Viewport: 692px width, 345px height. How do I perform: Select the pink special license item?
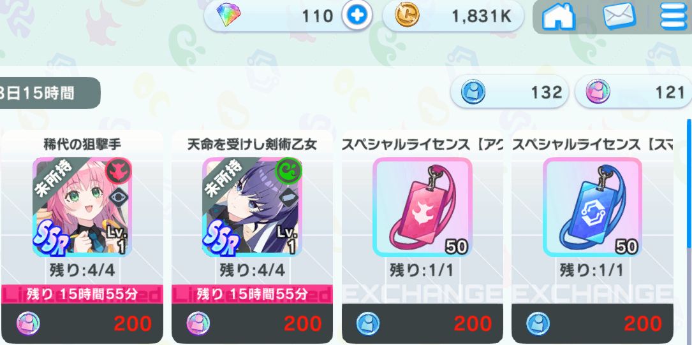(x=422, y=207)
